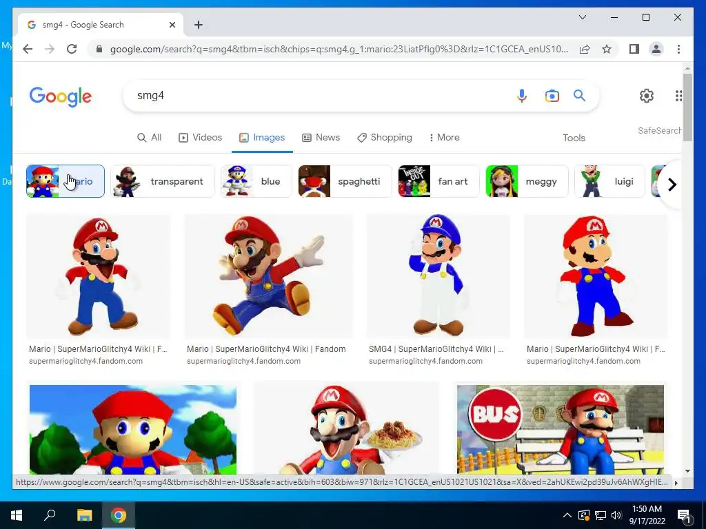The image size is (706, 529).
Task: Click the Chrome taskbar icon
Action: [x=119, y=515]
